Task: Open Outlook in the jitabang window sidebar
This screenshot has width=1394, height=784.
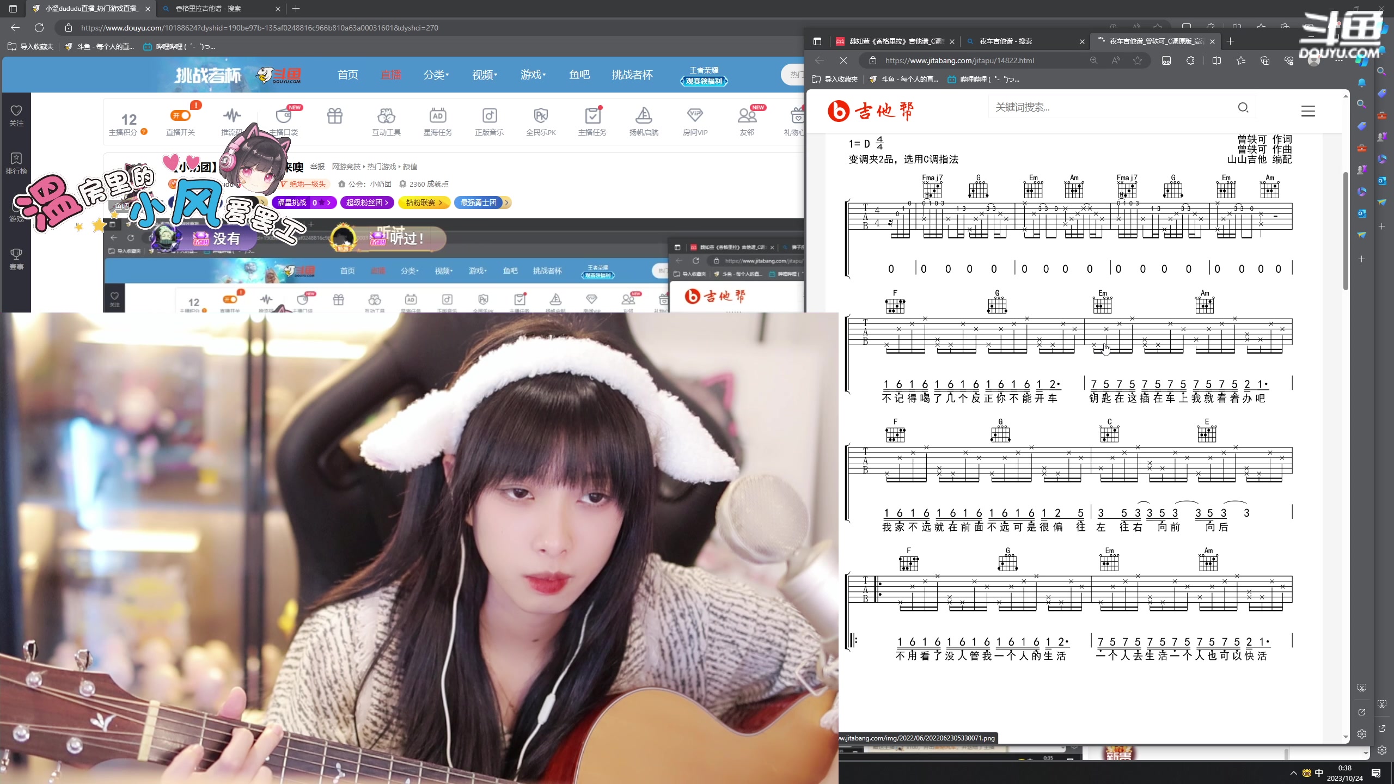Action: click(x=1362, y=213)
